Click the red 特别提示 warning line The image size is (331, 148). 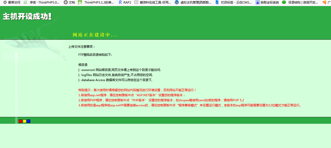[137, 90]
